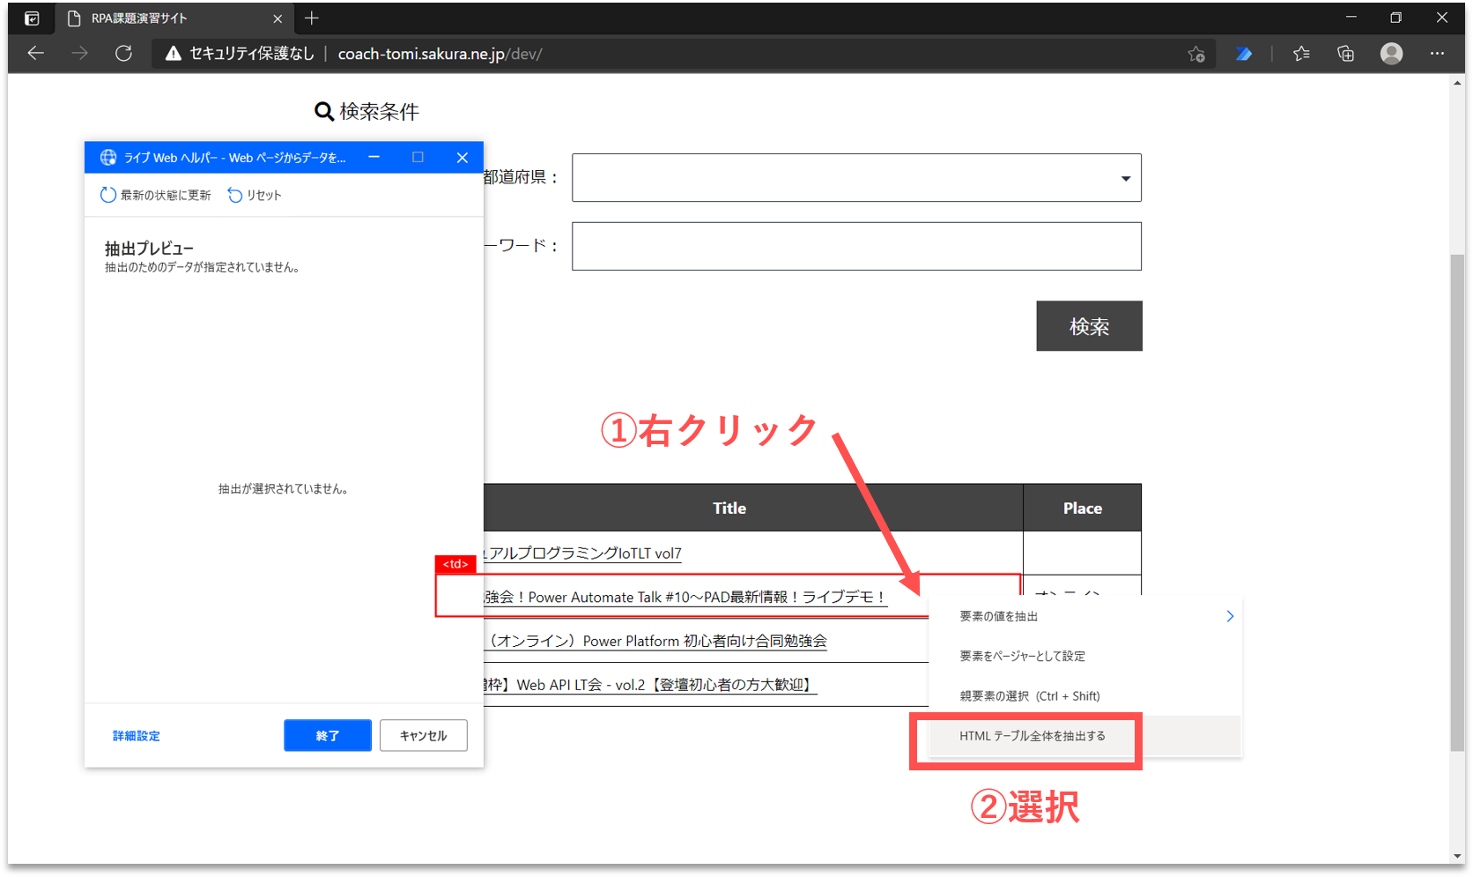The image size is (1473, 877).
Task: Open the Collections icon in toolbar
Action: pos(1345,54)
